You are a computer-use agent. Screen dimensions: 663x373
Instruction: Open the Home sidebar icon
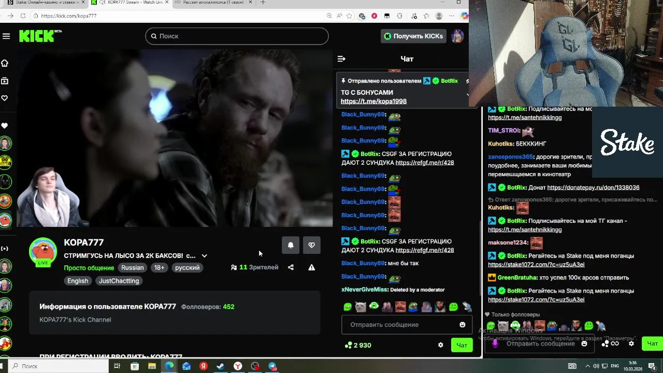[5, 63]
